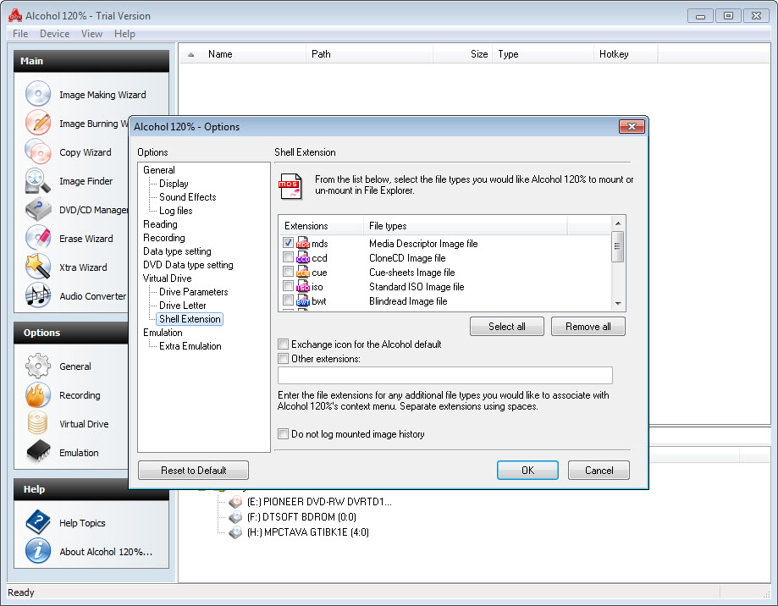Cancel the Options dialog

tap(599, 470)
